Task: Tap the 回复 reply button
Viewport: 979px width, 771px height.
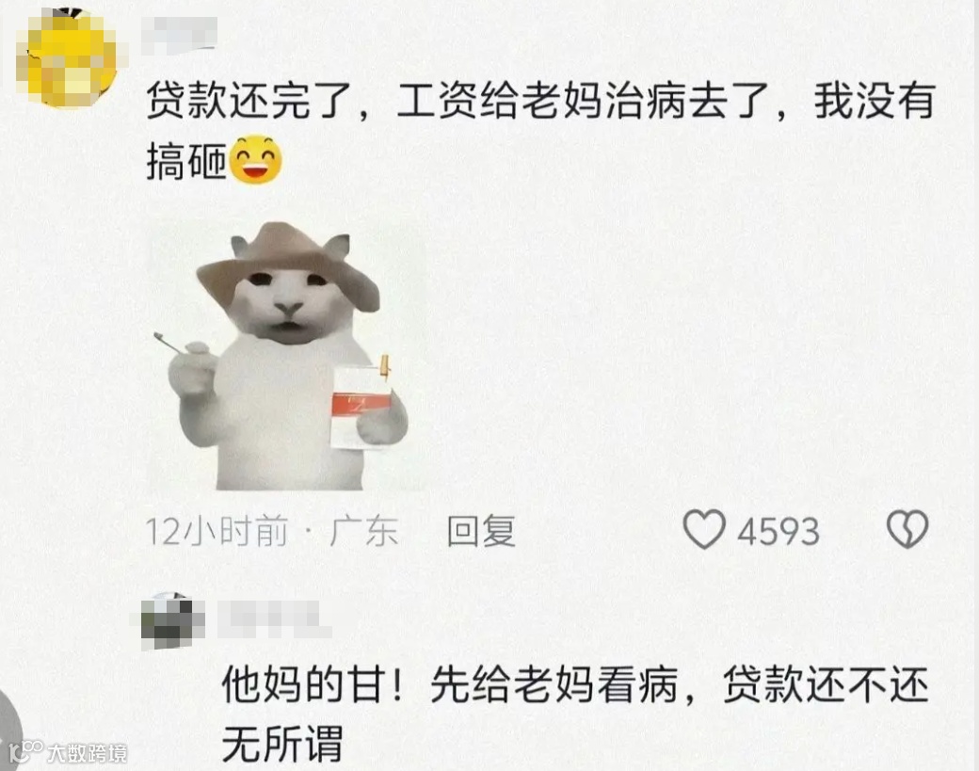Action: click(481, 531)
